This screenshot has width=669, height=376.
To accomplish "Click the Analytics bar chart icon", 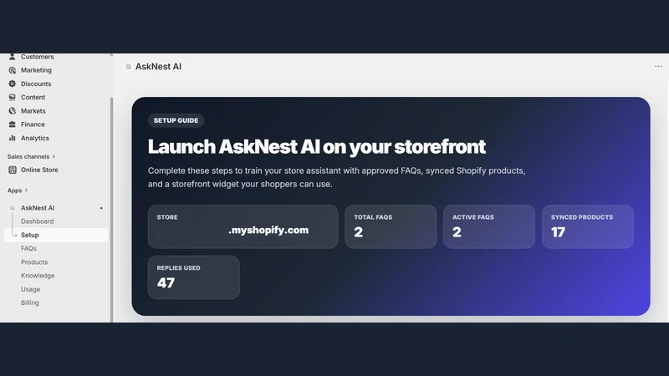I will coord(12,138).
